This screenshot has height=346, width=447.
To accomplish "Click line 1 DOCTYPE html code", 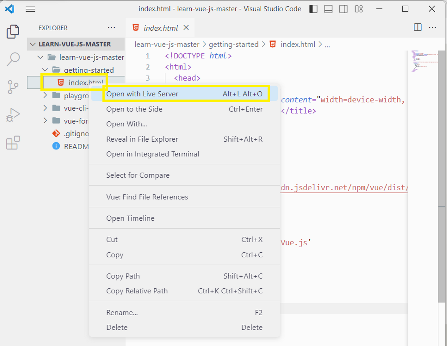I will tap(198, 56).
